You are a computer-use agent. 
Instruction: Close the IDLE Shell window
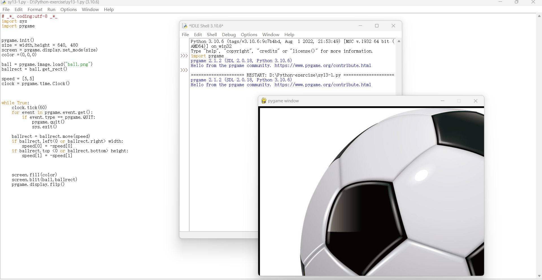point(393,26)
